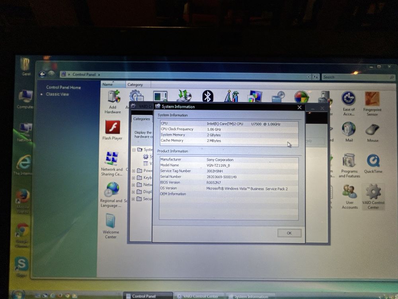The height and width of the screenshot is (299, 398).
Task: Expand the Network tree node
Action: pyautogui.click(x=133, y=185)
